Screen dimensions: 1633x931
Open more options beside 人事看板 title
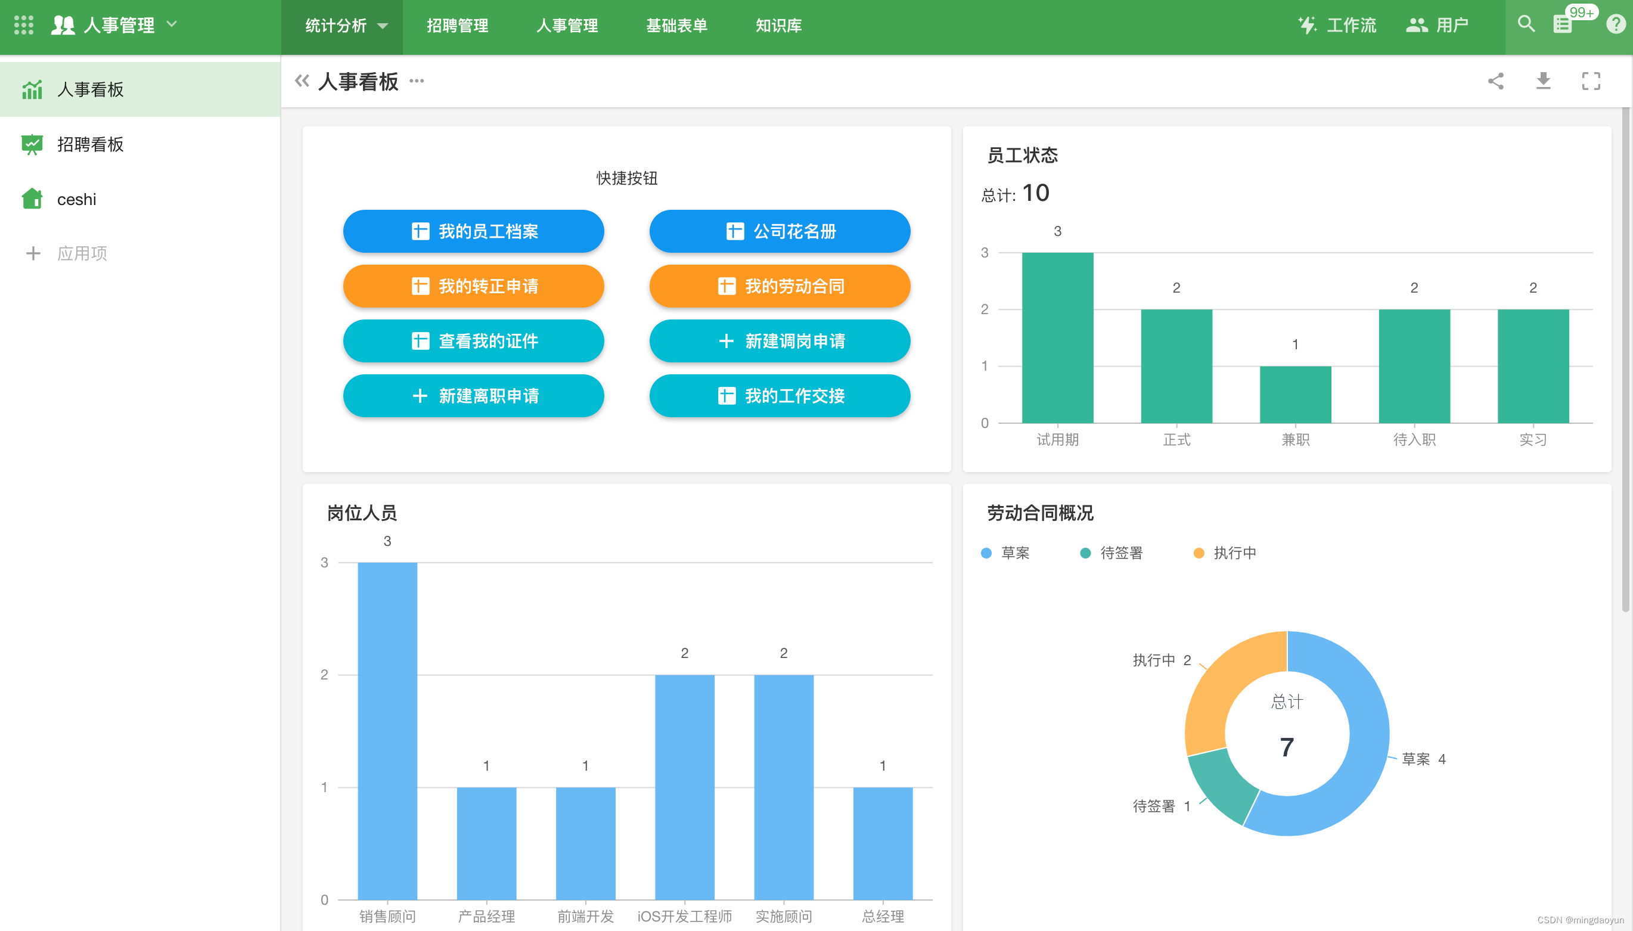click(x=417, y=81)
